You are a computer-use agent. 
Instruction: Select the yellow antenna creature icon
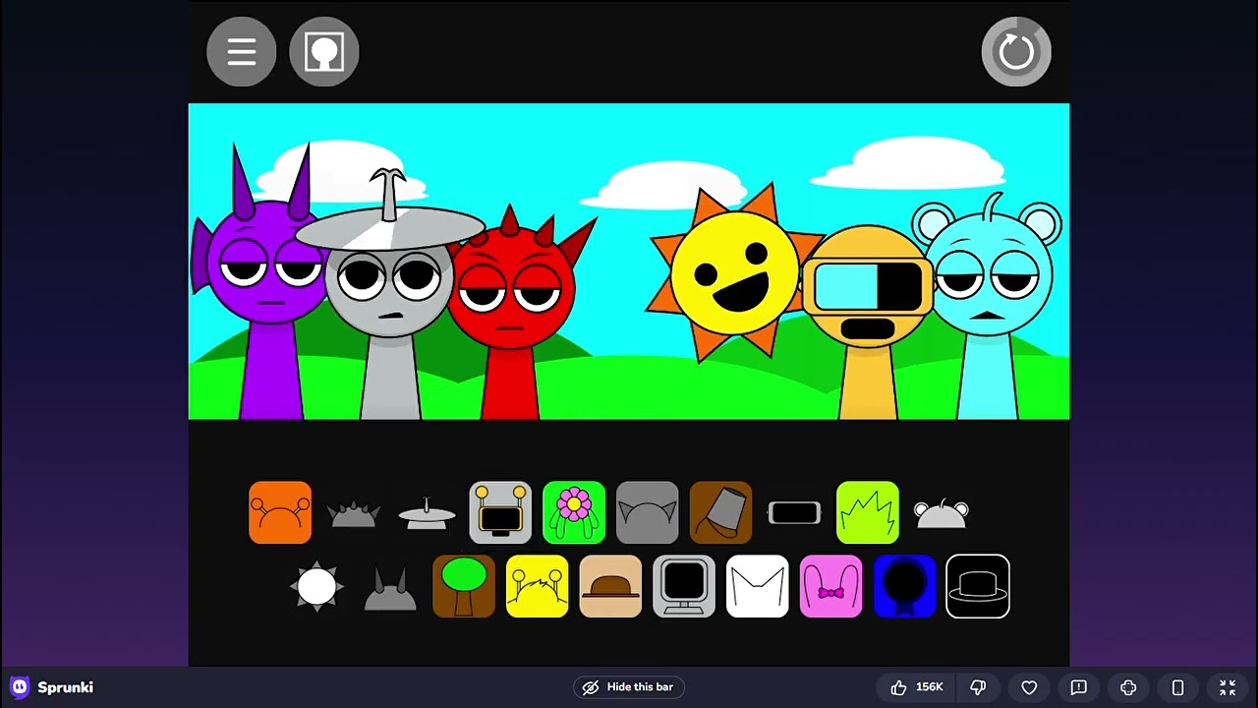coord(537,586)
